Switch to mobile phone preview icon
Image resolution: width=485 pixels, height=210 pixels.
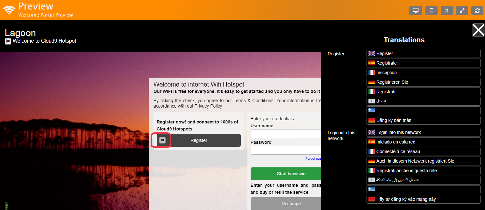[446, 10]
